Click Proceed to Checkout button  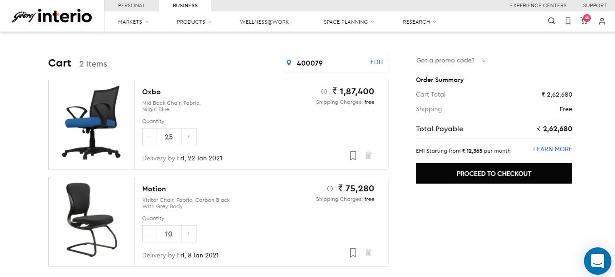coord(494,174)
